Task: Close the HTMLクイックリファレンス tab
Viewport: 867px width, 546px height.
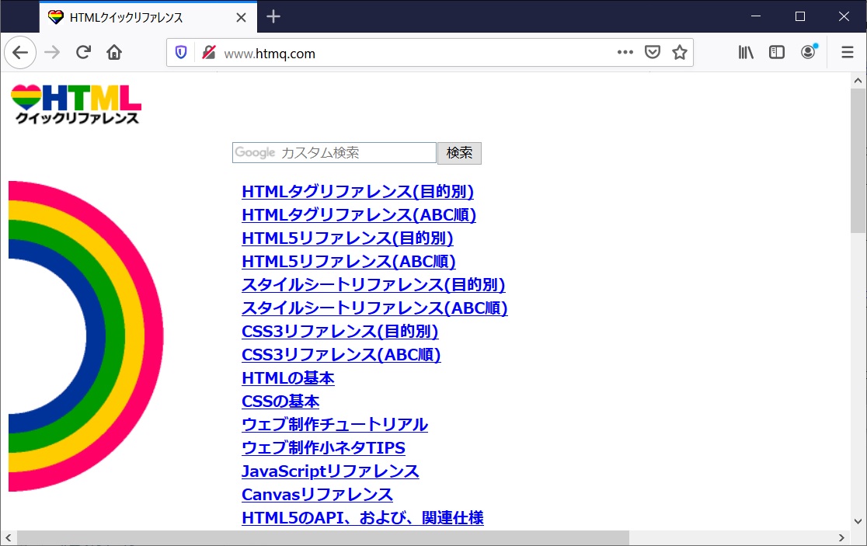Action: [241, 18]
